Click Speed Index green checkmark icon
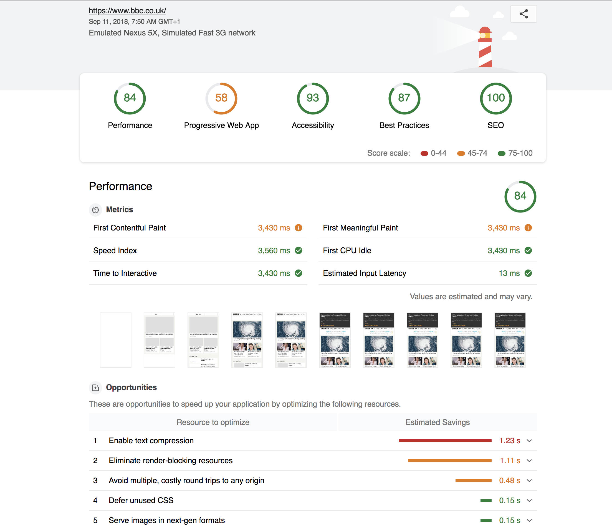612x528 pixels. pyautogui.click(x=299, y=250)
